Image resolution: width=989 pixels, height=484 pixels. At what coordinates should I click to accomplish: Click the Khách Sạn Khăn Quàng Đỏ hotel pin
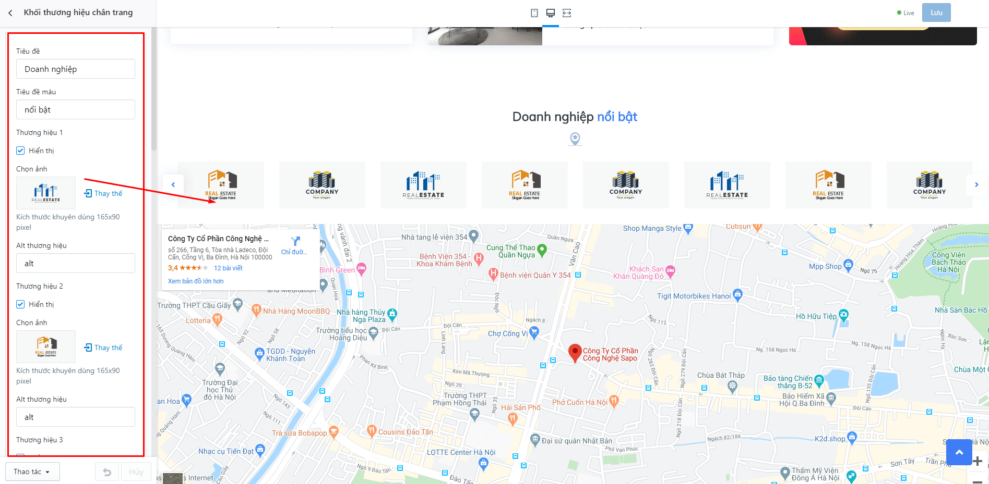671,271
